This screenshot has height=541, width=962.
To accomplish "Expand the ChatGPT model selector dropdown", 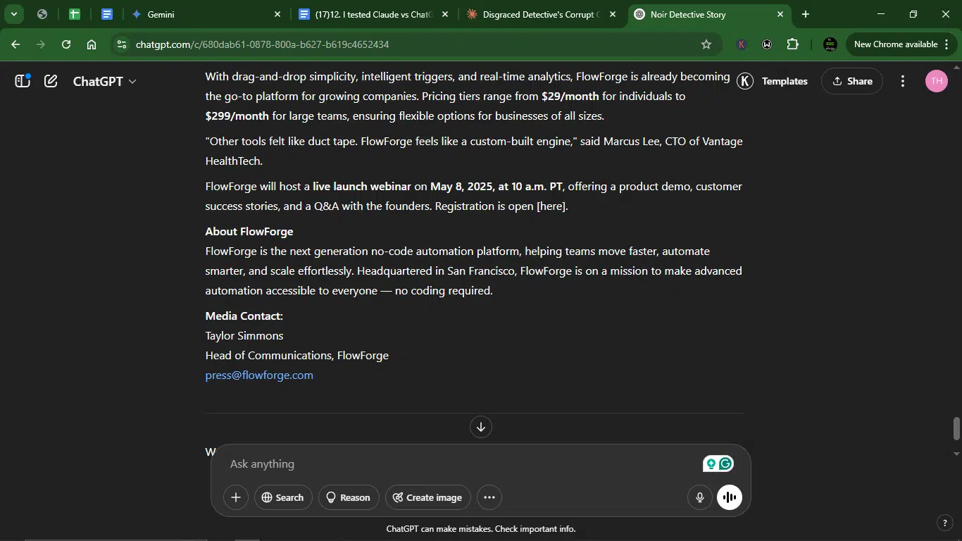I will [x=104, y=81].
